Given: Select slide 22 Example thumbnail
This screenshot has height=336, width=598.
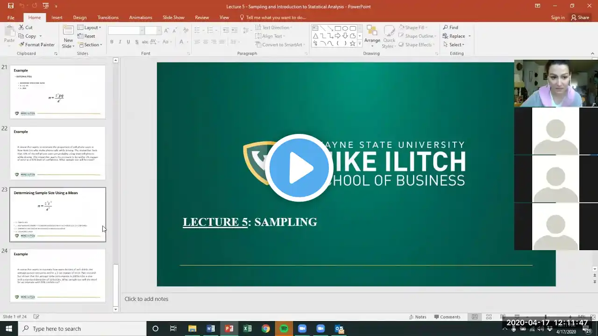Looking at the screenshot, I should tap(58, 153).
